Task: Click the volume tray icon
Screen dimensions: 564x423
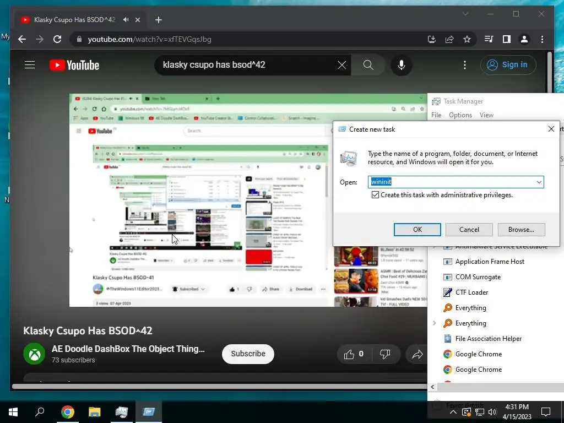Action: pyautogui.click(x=492, y=412)
